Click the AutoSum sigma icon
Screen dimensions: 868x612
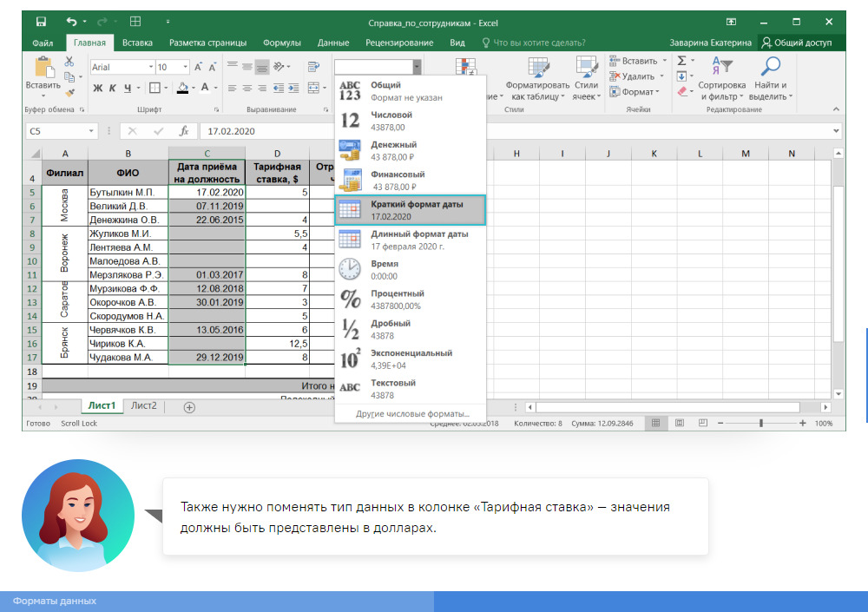point(681,61)
